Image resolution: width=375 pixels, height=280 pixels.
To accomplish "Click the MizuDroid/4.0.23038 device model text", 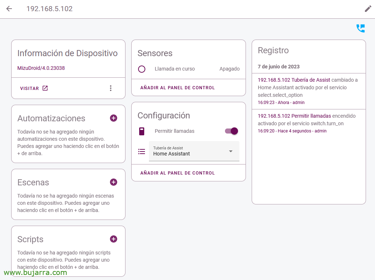I will click(x=41, y=68).
